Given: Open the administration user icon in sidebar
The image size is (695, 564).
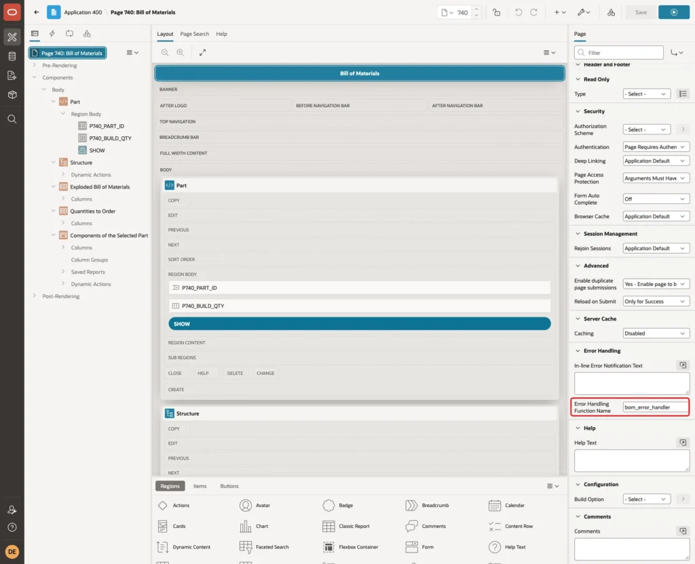Looking at the screenshot, I should point(12,510).
